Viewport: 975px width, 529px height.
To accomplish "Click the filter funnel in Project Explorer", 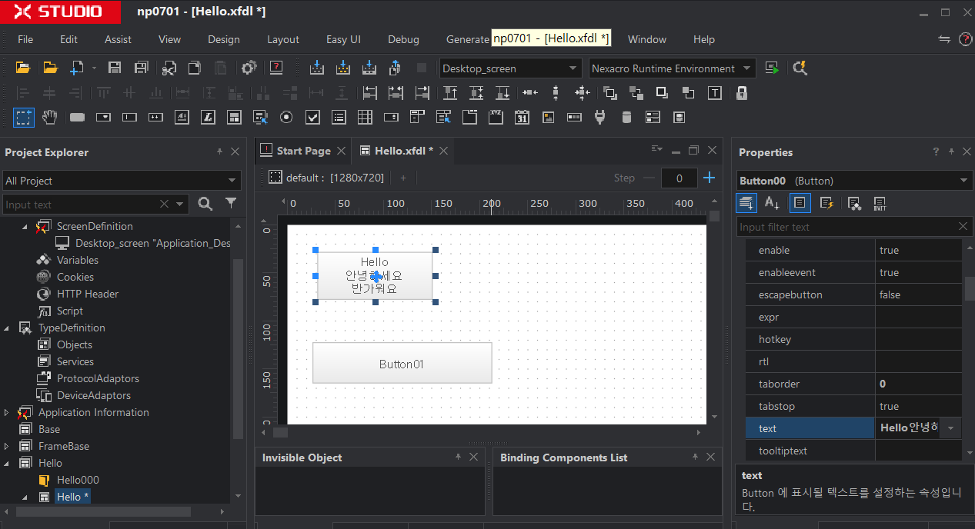I will pyautogui.click(x=231, y=204).
